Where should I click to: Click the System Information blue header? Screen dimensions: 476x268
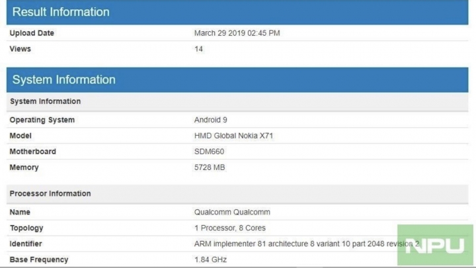[x=237, y=80]
